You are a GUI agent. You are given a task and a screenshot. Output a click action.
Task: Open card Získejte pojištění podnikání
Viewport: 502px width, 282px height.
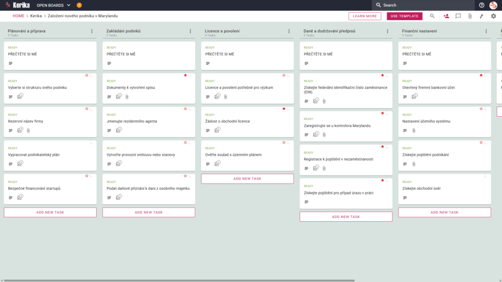445,156
